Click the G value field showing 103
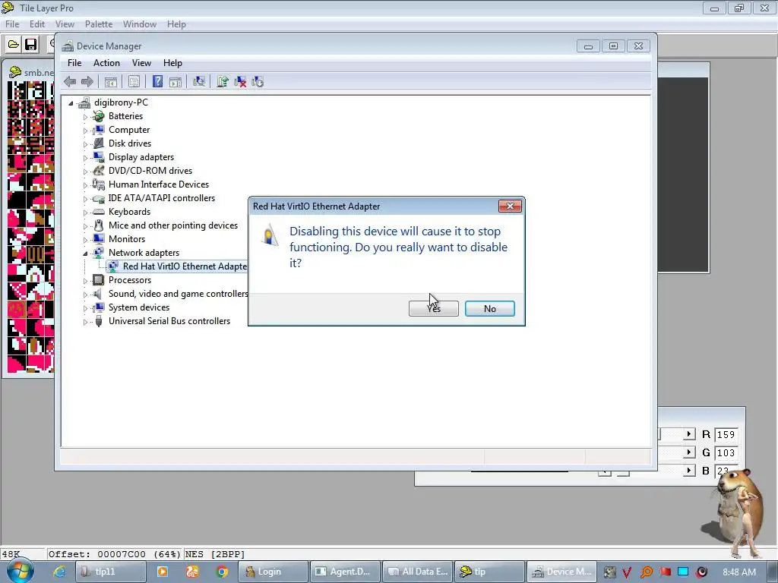Viewport: 778px width, 583px height. (726, 452)
